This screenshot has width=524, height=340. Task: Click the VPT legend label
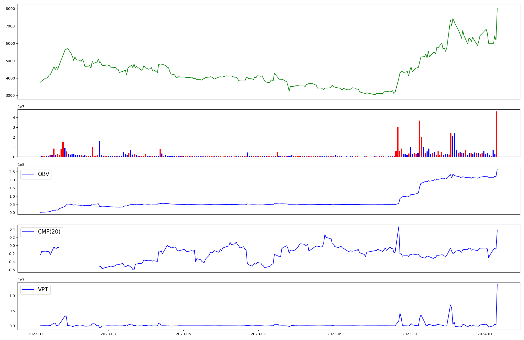point(43,290)
